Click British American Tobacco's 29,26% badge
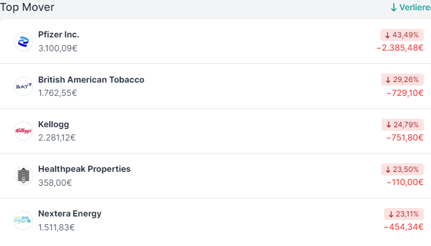This screenshot has height=246, width=431. (402, 80)
